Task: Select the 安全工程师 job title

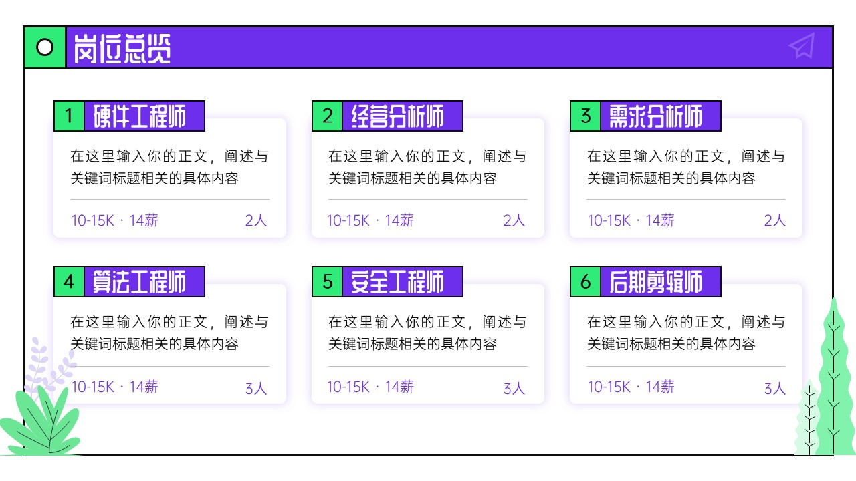Action: click(x=397, y=282)
